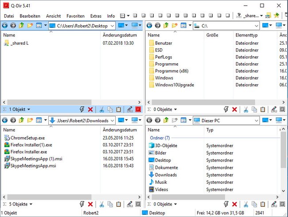The width and height of the screenshot is (288, 217).
Task: Sort by Typ column in Dieser PC pane
Action: tap(210, 130)
